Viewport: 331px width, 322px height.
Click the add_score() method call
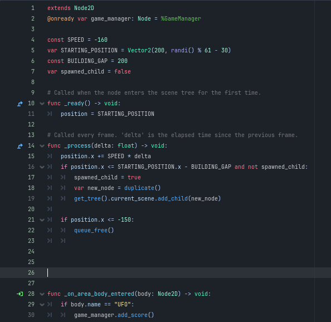click(x=135, y=315)
